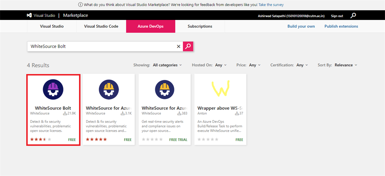Click the download icon beside 21.9K
This screenshot has height=176, width=385.
65,113
